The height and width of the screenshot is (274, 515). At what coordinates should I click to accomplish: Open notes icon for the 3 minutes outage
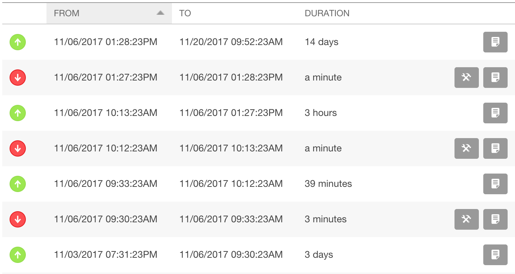(x=495, y=219)
